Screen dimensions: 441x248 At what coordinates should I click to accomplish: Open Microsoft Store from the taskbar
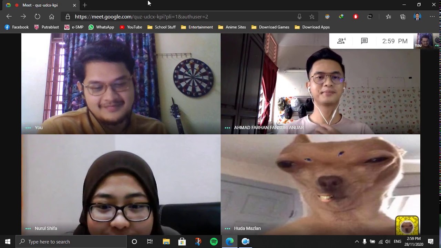(182, 241)
